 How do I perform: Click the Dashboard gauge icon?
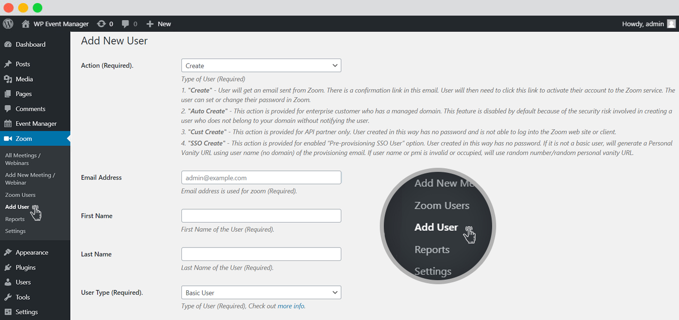(x=8, y=44)
